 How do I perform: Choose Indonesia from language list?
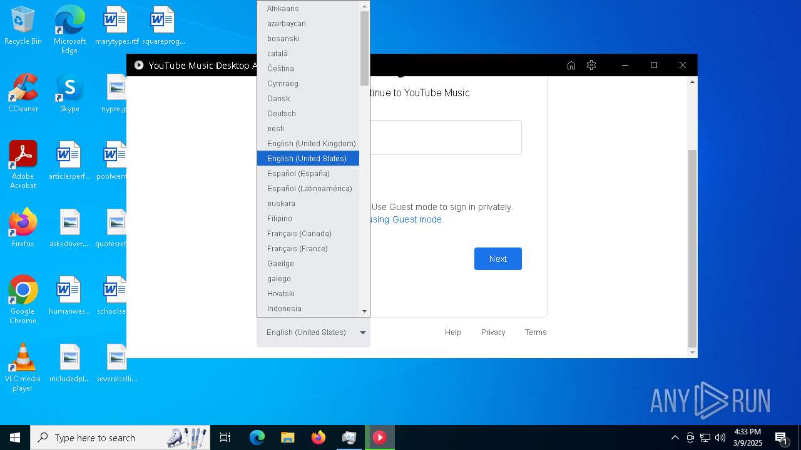(x=308, y=309)
